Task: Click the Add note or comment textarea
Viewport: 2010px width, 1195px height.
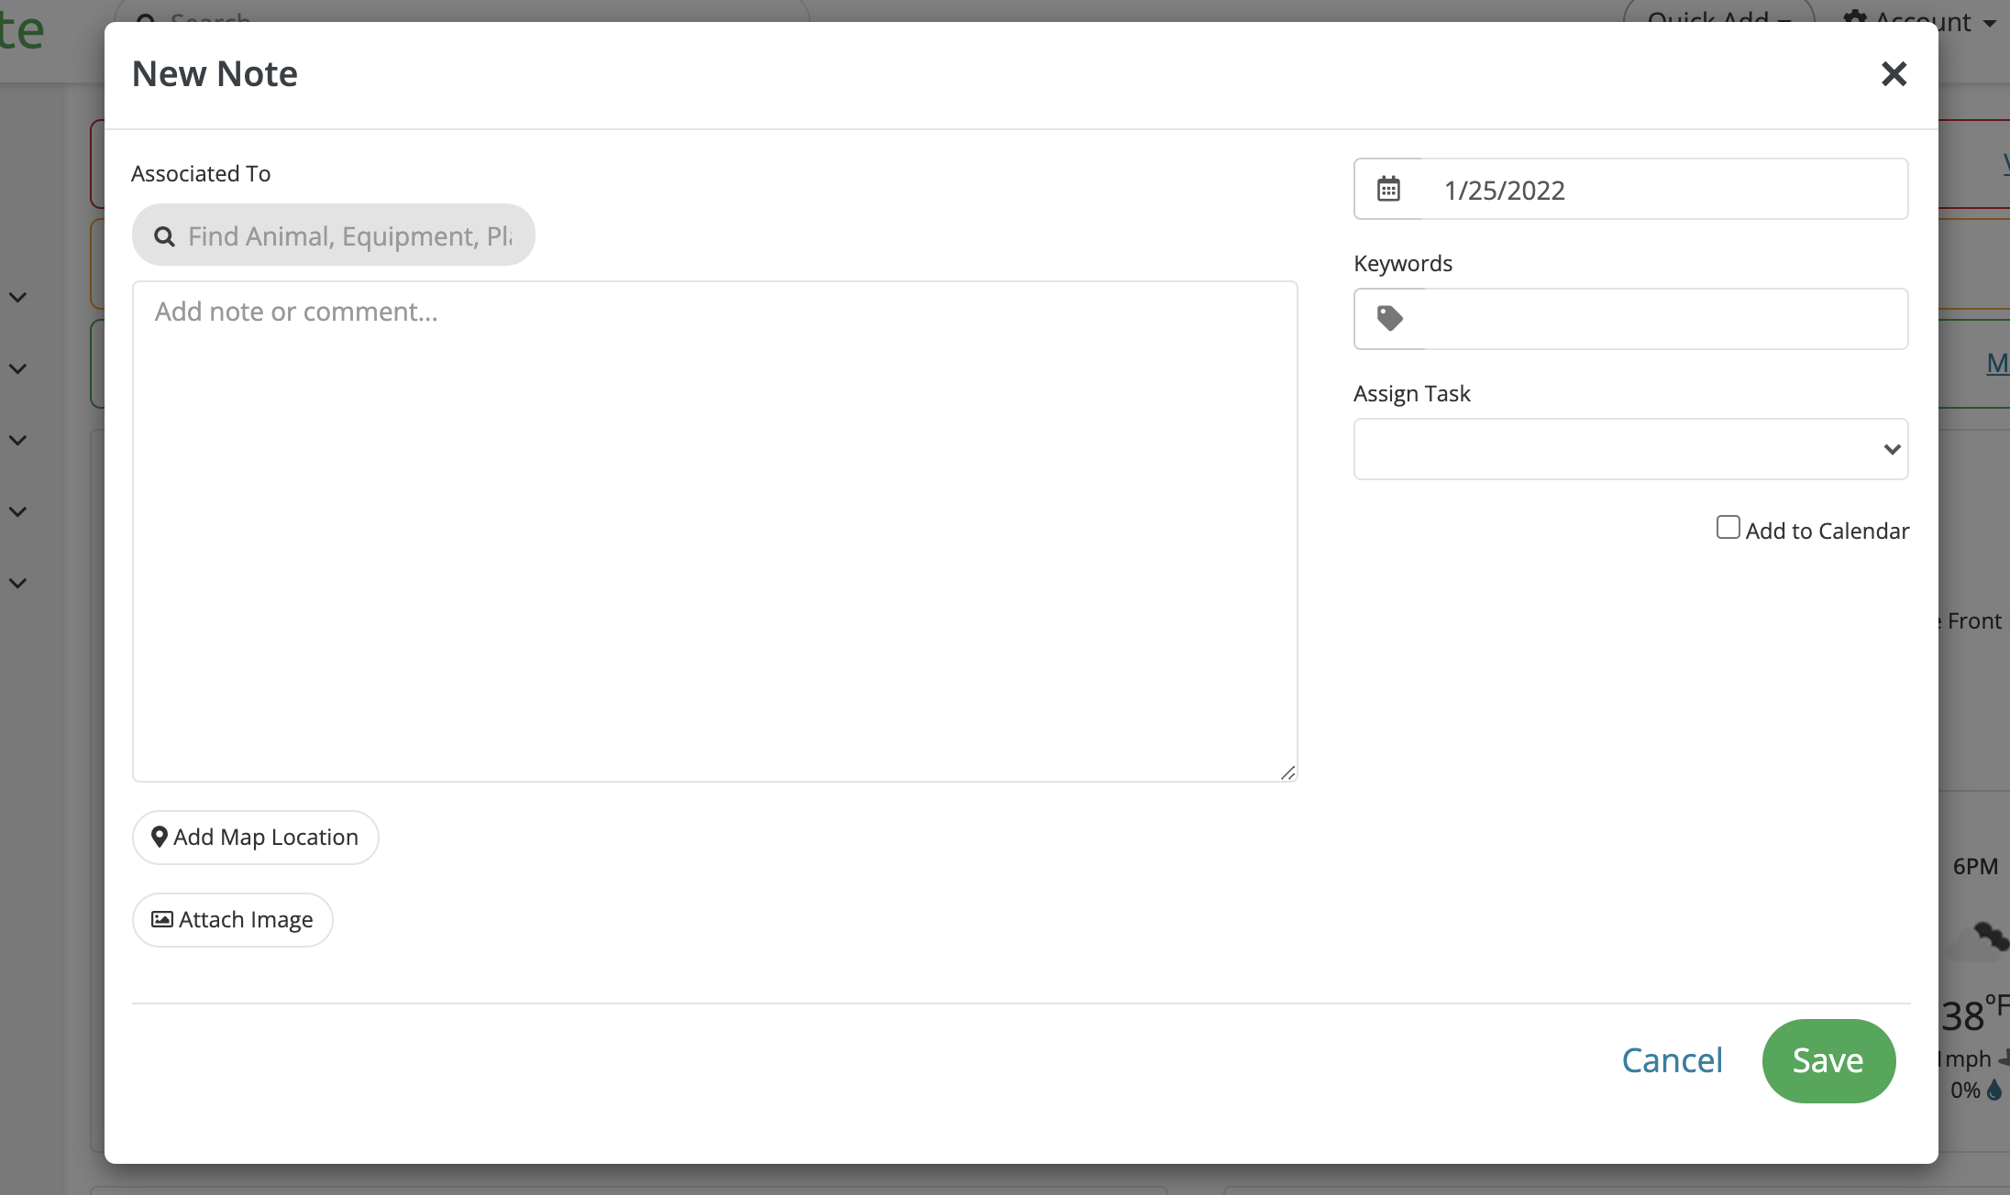Action: tap(714, 532)
